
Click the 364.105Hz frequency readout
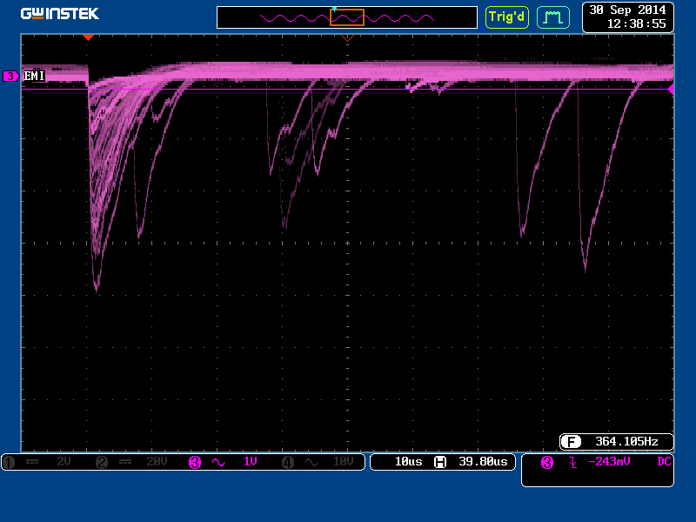[626, 442]
